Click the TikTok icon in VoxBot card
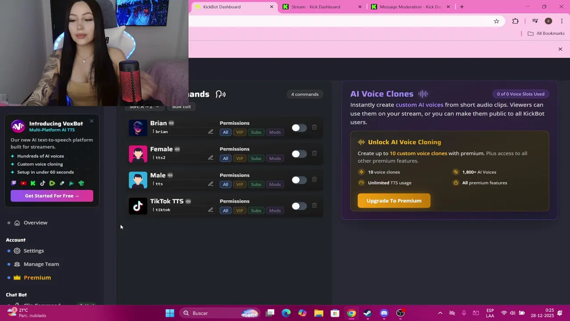The width and height of the screenshot is (570, 321). [42, 183]
